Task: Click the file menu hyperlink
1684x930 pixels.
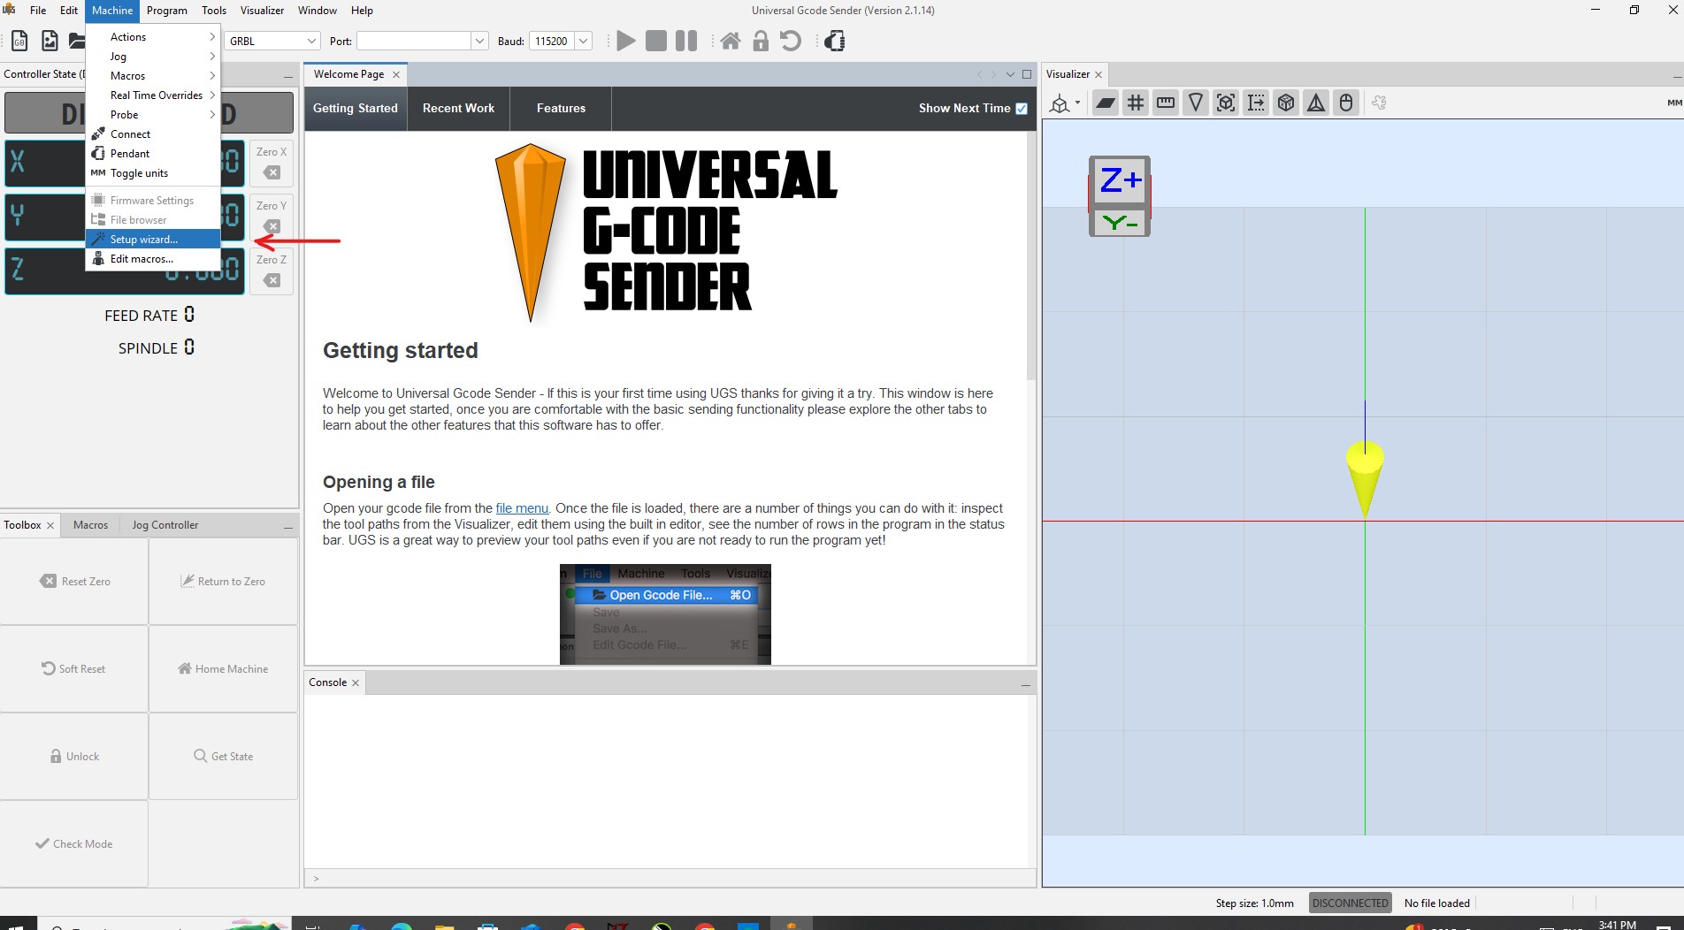Action: tap(522, 508)
